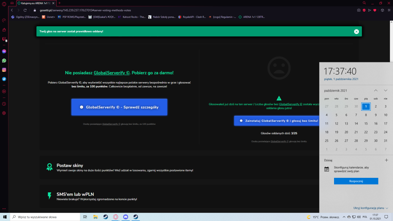Open WhatsApp in the Opera sidebar
The width and height of the screenshot is (393, 221).
(4, 60)
